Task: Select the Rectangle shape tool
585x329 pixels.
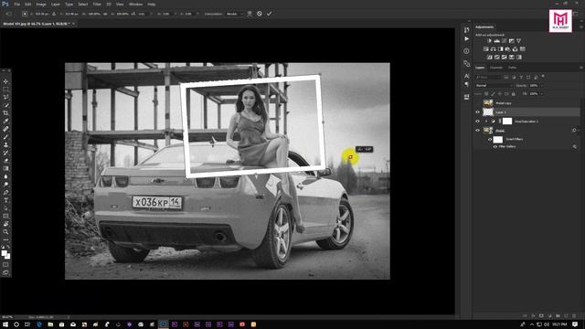Action: tap(5, 216)
